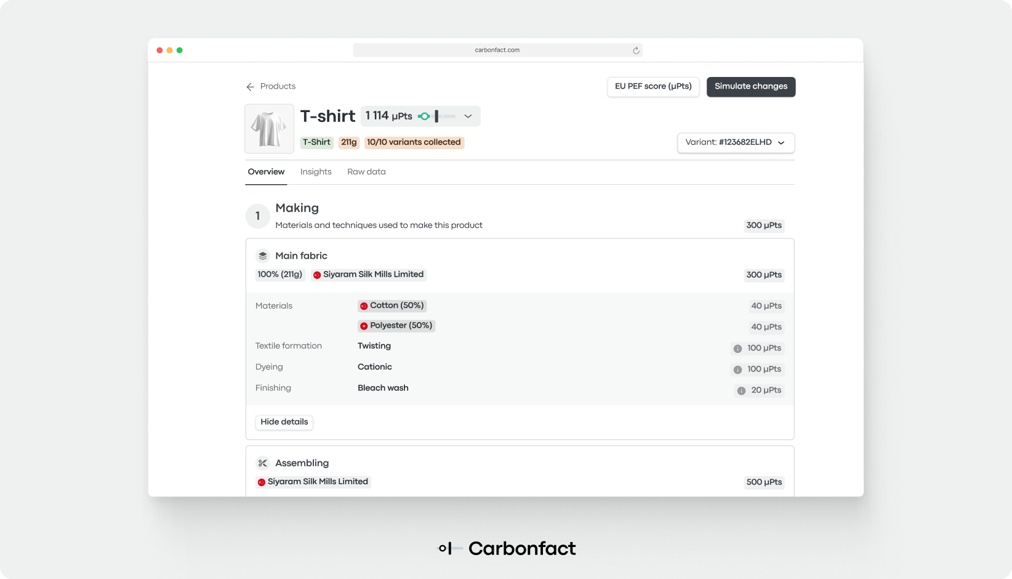Click the Bleach wash finishing value

[x=383, y=388]
